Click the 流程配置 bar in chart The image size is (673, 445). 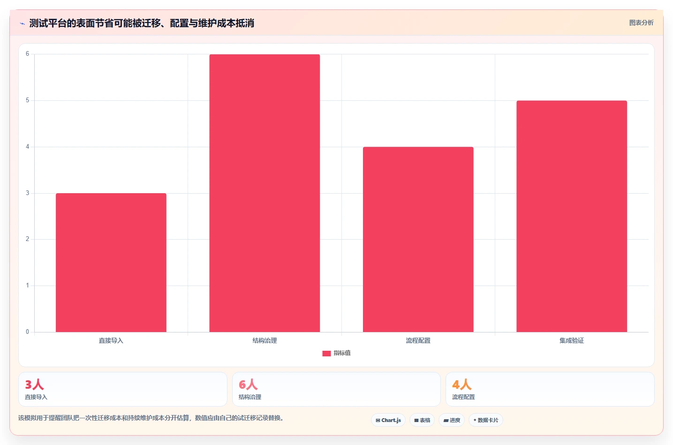(418, 240)
